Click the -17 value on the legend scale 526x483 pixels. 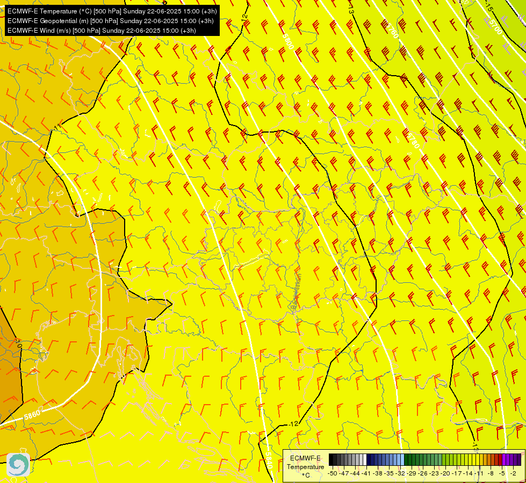(457, 473)
